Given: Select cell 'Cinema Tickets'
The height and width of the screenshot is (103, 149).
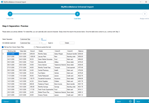Looking at the screenshot, I should point(46,95).
